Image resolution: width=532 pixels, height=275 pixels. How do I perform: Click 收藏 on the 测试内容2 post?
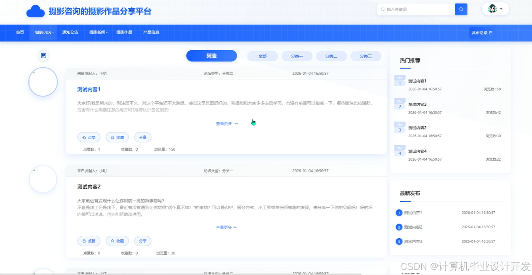pos(117,241)
